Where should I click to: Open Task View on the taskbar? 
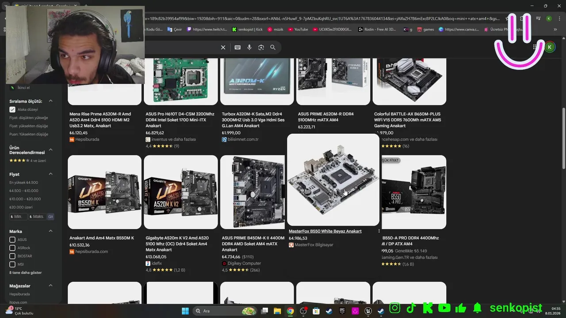point(264,311)
